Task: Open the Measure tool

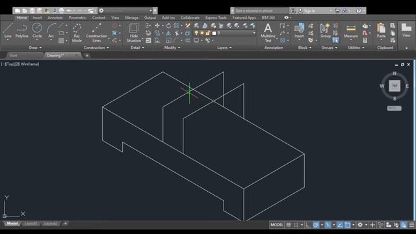Action: click(351, 31)
